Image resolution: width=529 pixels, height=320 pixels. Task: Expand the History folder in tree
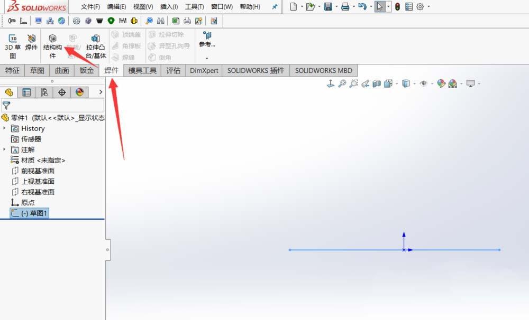coord(5,128)
